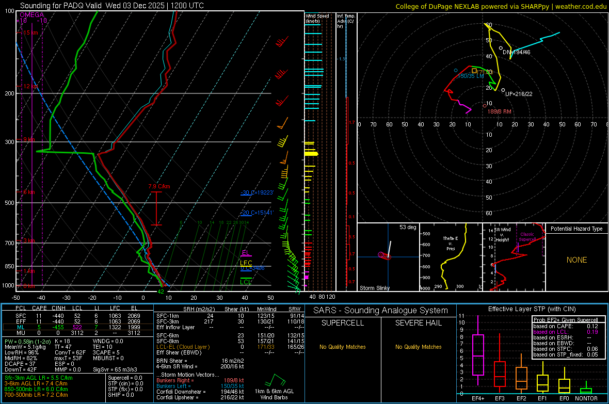Click the Bunkers Left storm motion row
The image size is (609, 404).
point(200,386)
